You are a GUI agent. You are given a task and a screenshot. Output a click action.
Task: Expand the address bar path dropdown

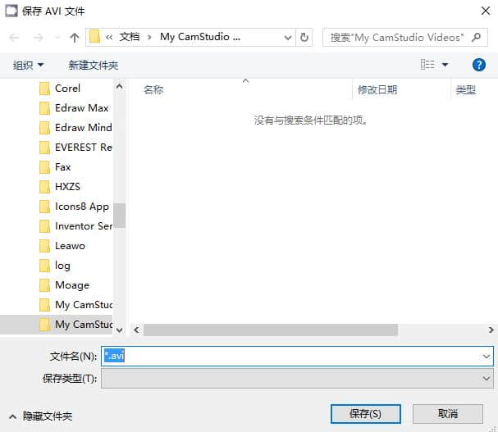(288, 38)
